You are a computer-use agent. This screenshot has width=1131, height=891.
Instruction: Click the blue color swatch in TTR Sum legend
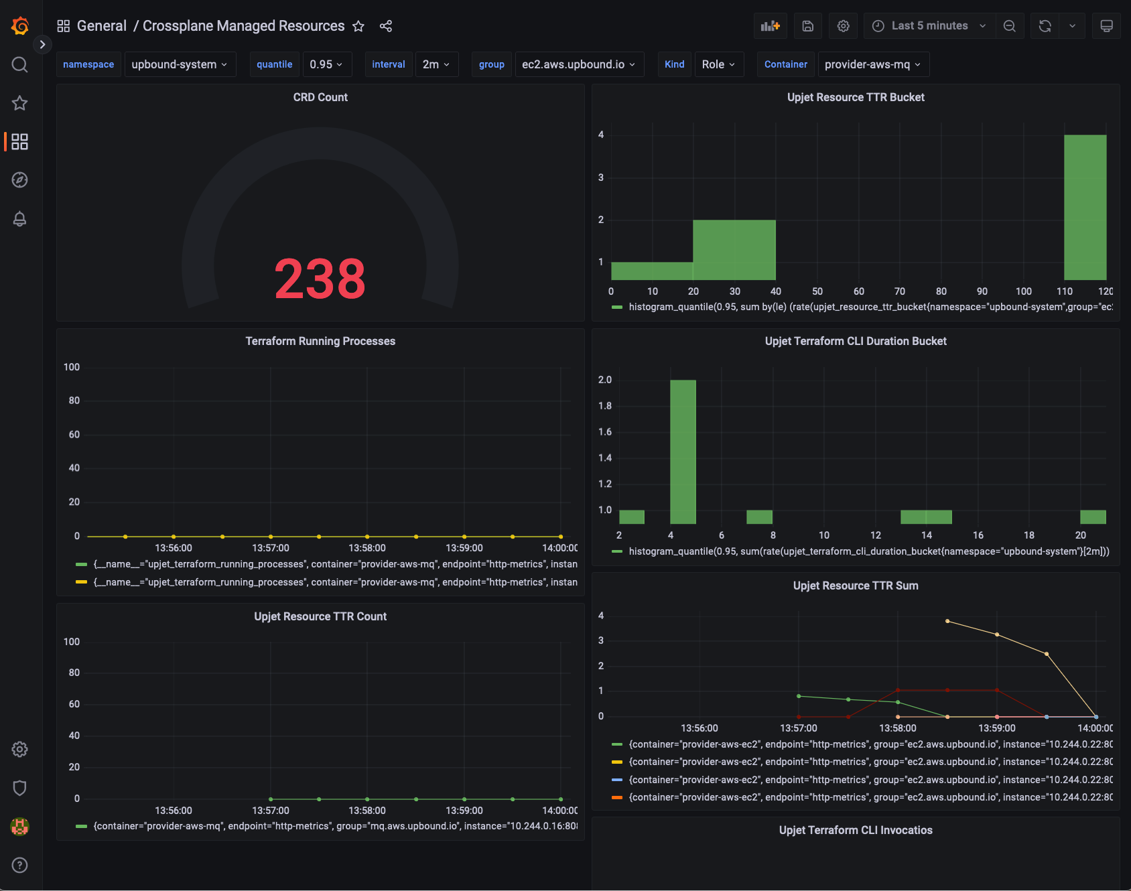point(617,780)
